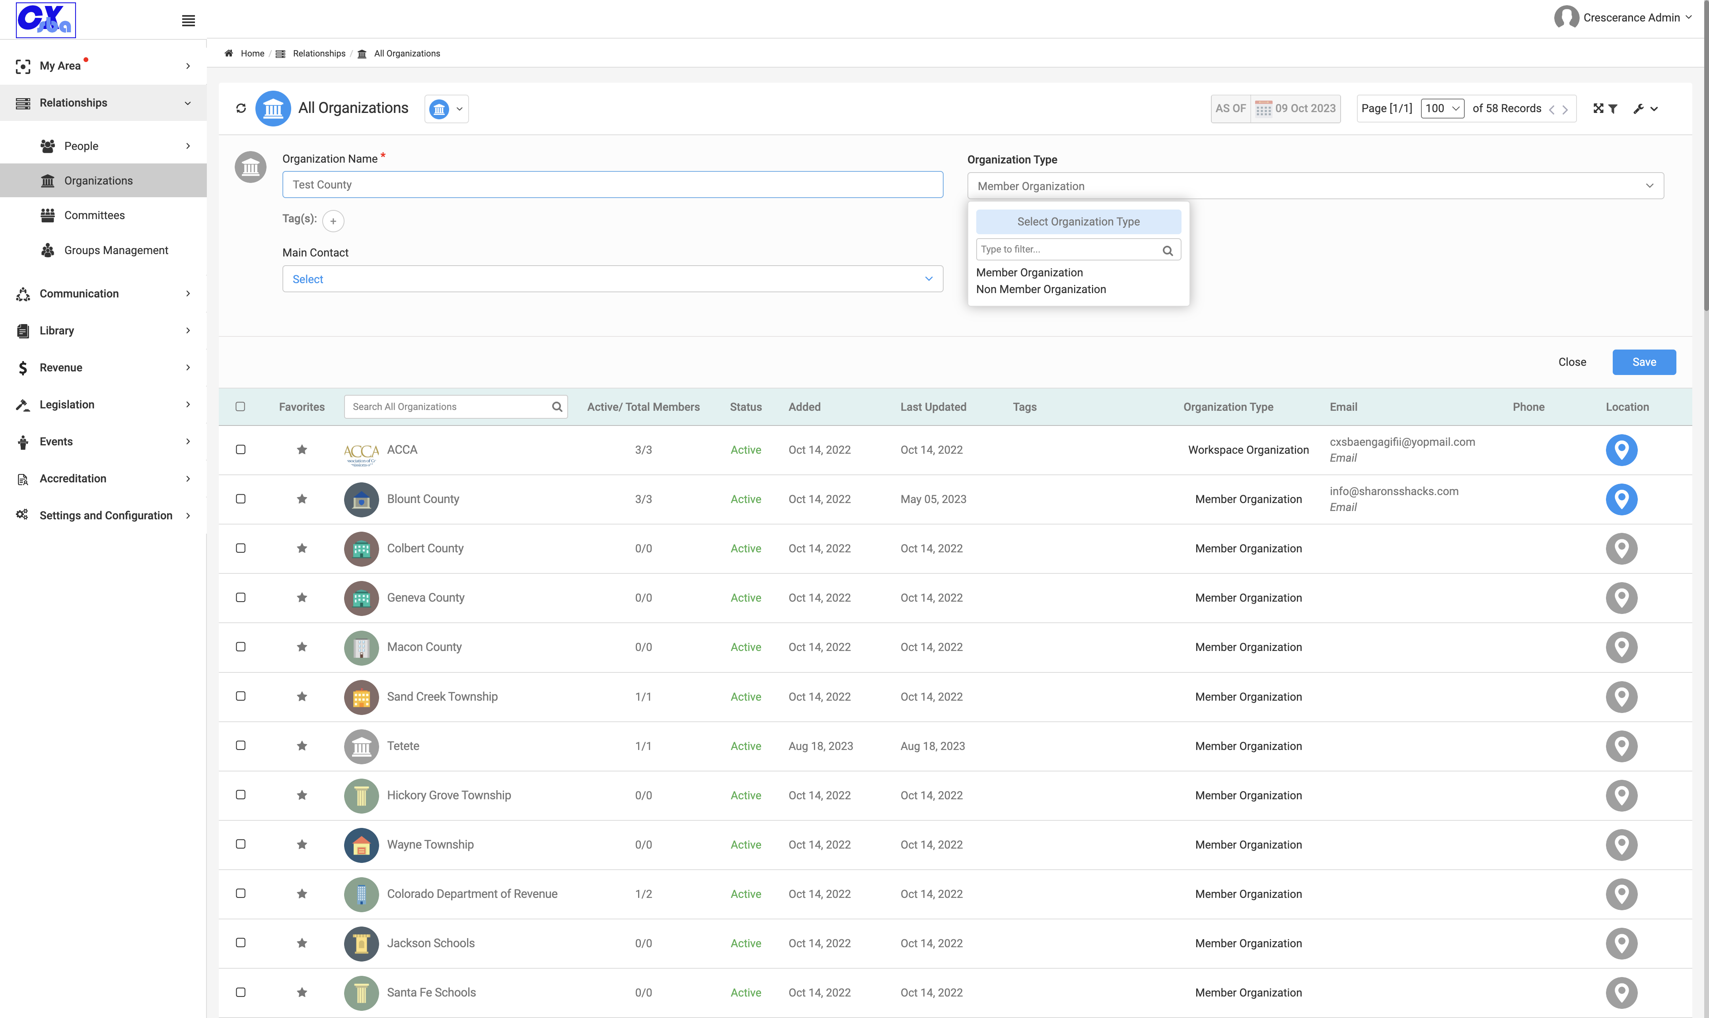Open the filter funnel icon
This screenshot has height=1018, width=1709.
pos(1613,109)
